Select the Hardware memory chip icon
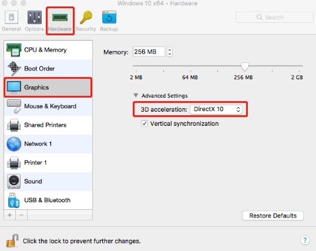The image size is (316, 251). pyautogui.click(x=60, y=18)
